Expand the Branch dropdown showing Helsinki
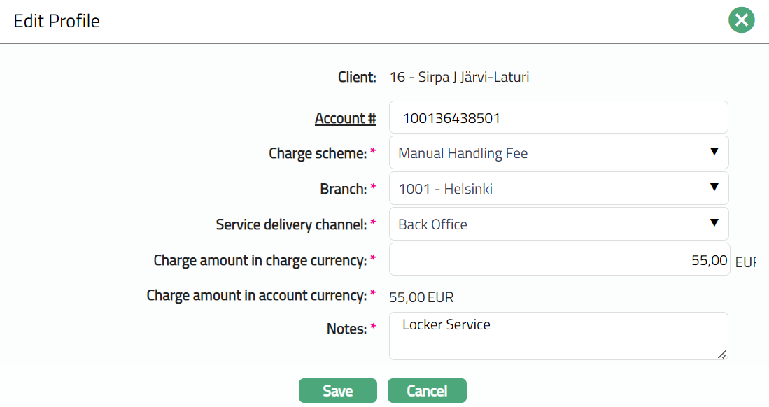This screenshot has width=769, height=407. [x=558, y=189]
